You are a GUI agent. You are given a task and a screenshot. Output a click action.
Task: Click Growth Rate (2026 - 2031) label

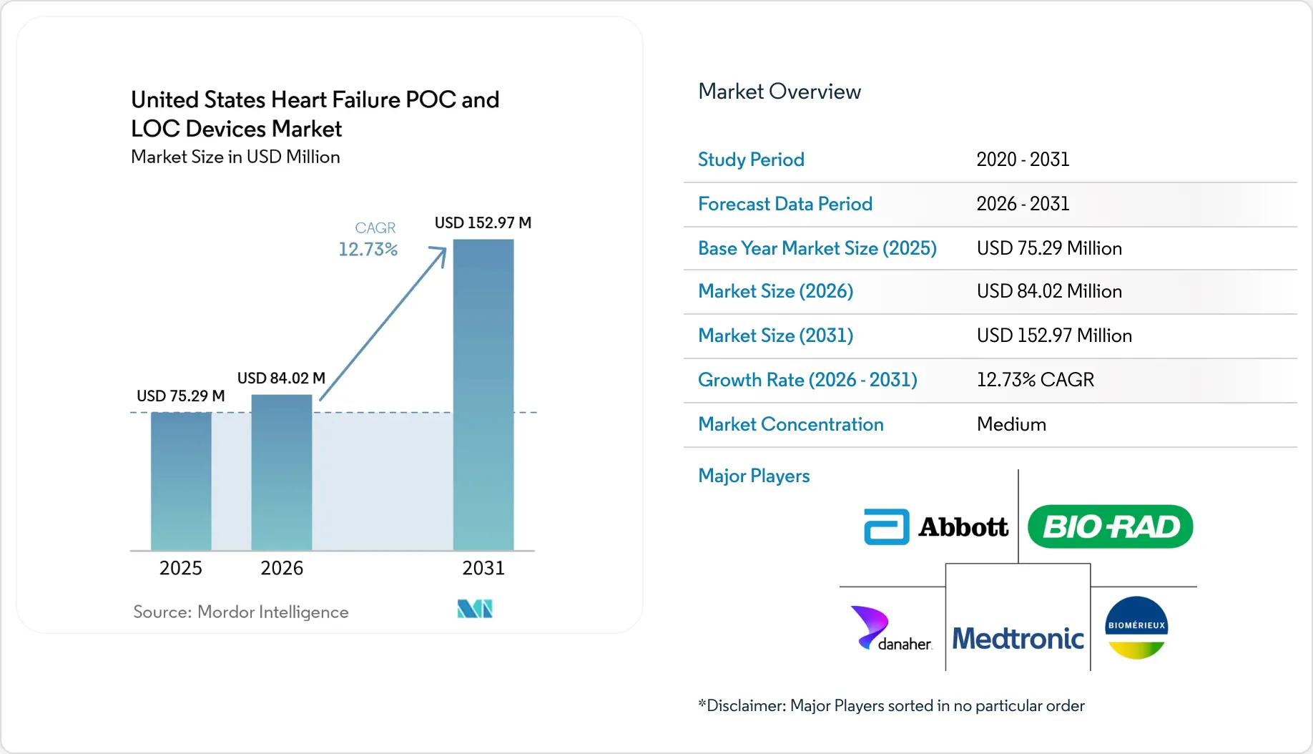pos(807,380)
